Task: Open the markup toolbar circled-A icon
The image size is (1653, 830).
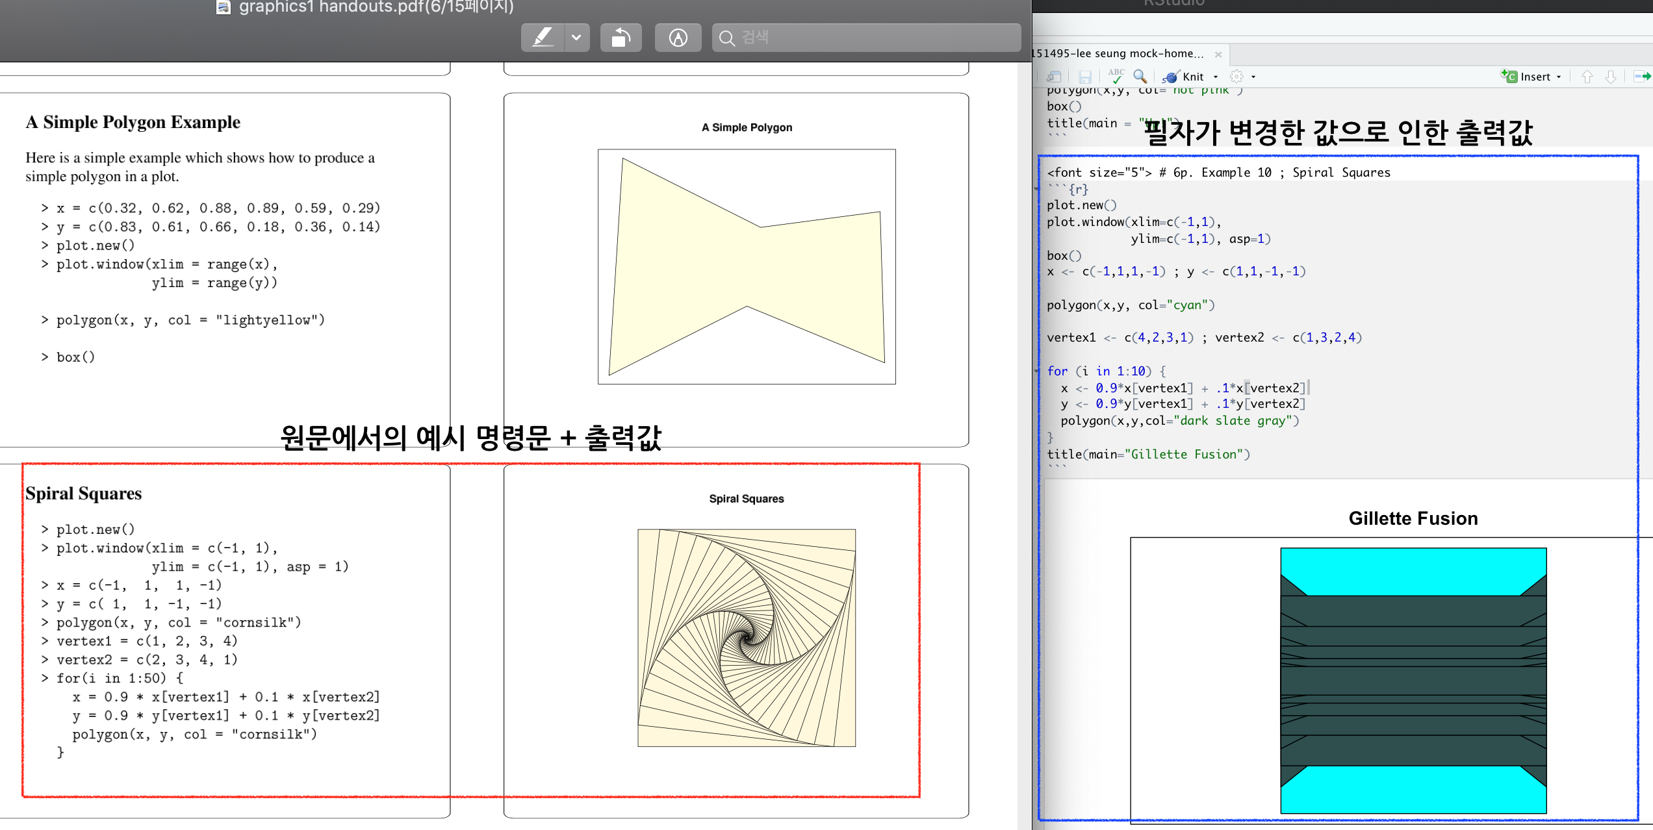Action: click(x=678, y=38)
